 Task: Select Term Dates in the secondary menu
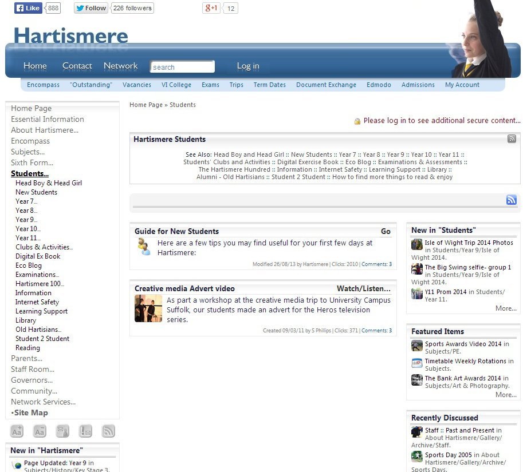point(269,85)
